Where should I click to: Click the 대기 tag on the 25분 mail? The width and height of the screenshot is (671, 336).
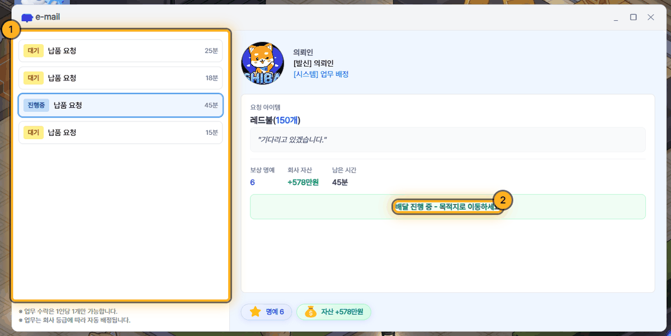(33, 51)
